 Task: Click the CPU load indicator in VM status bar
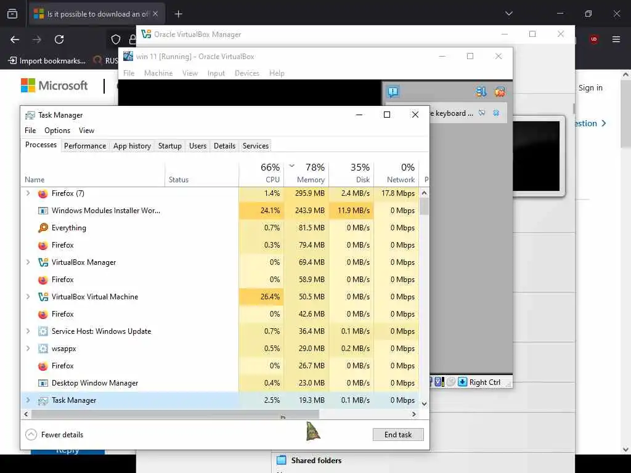(x=439, y=382)
